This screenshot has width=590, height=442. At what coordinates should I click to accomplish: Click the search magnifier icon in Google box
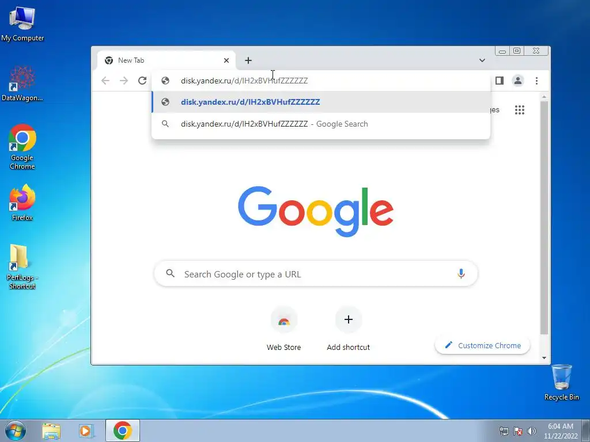(x=171, y=273)
